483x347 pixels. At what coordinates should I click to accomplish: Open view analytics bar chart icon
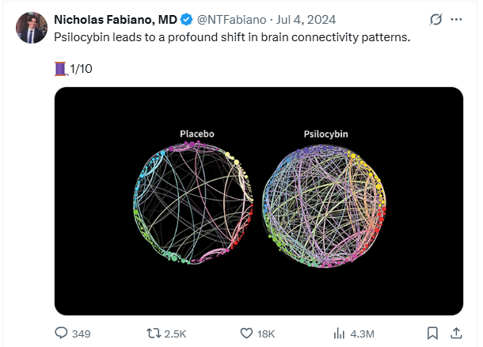point(340,334)
